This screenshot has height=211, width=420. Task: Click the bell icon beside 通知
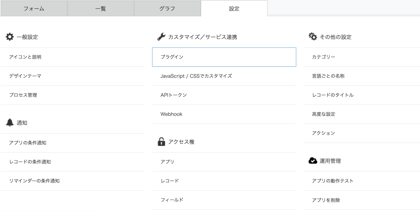10,123
